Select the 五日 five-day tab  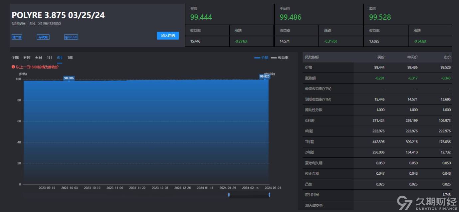click(x=38, y=58)
